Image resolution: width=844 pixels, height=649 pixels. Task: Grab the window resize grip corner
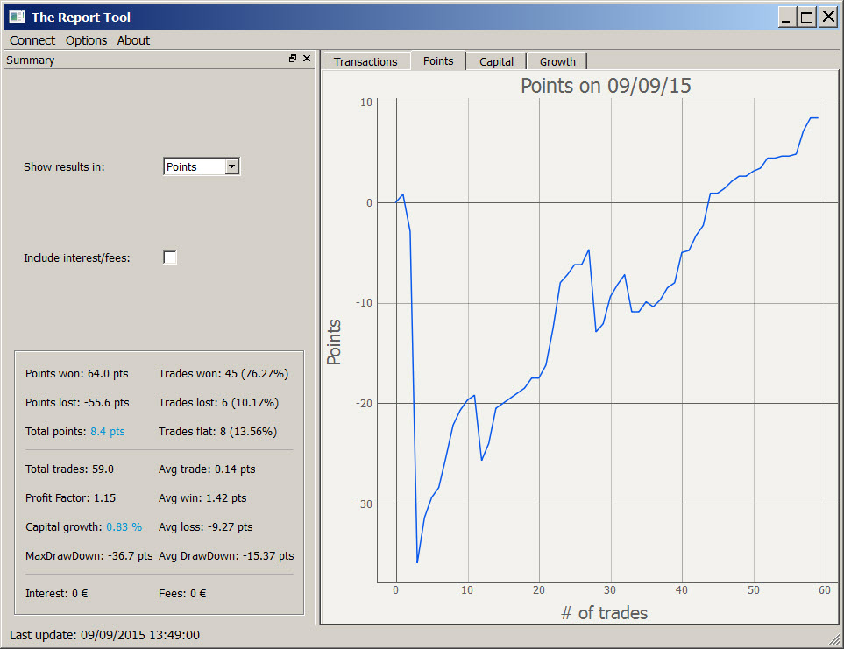click(835, 640)
